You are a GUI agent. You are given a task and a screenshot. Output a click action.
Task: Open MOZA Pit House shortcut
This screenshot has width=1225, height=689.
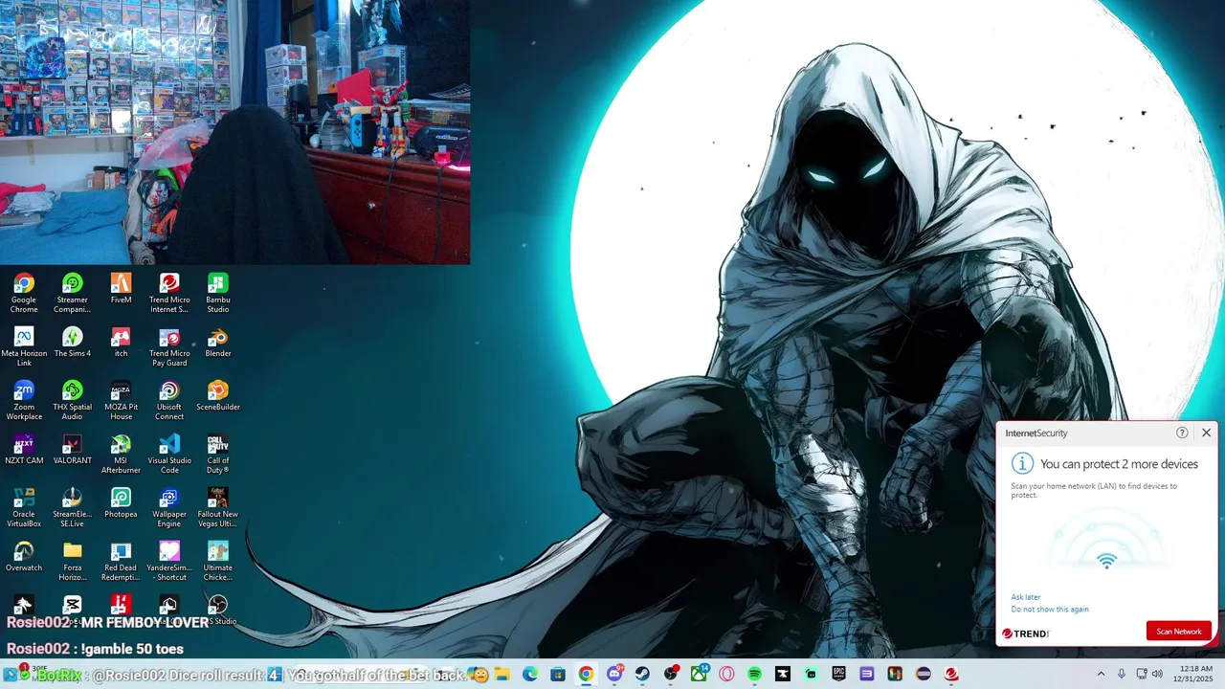121,400
